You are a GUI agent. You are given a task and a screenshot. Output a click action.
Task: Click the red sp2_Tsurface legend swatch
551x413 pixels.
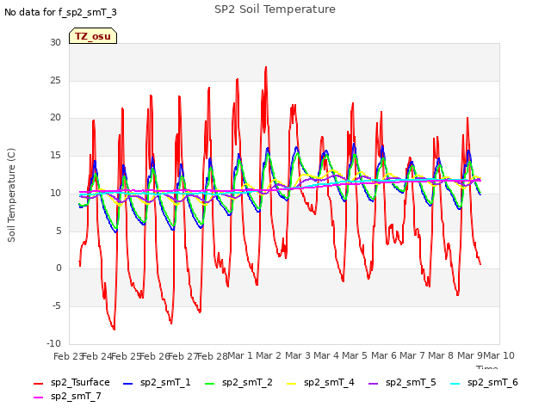pos(38,384)
